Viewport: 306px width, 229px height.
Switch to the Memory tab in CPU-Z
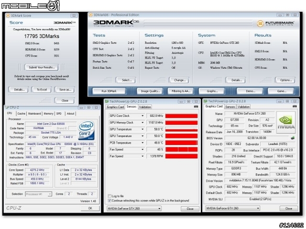coord(48,114)
